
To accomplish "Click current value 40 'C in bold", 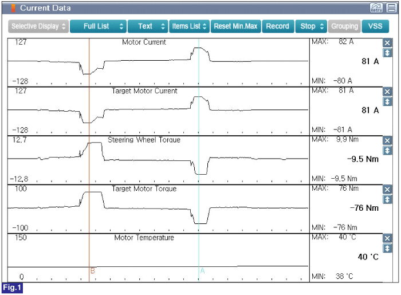I will [368, 257].
